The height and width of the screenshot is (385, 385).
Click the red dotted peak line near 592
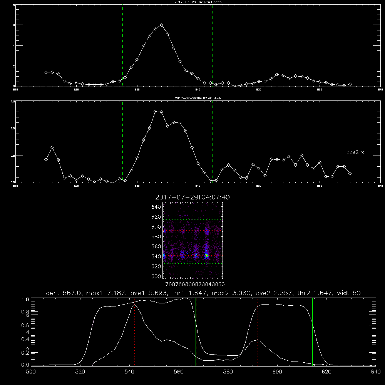[258, 331]
